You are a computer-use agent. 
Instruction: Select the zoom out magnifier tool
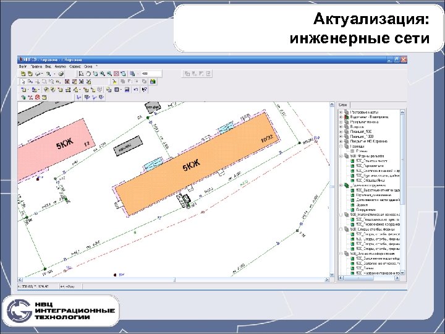[x=109, y=74]
